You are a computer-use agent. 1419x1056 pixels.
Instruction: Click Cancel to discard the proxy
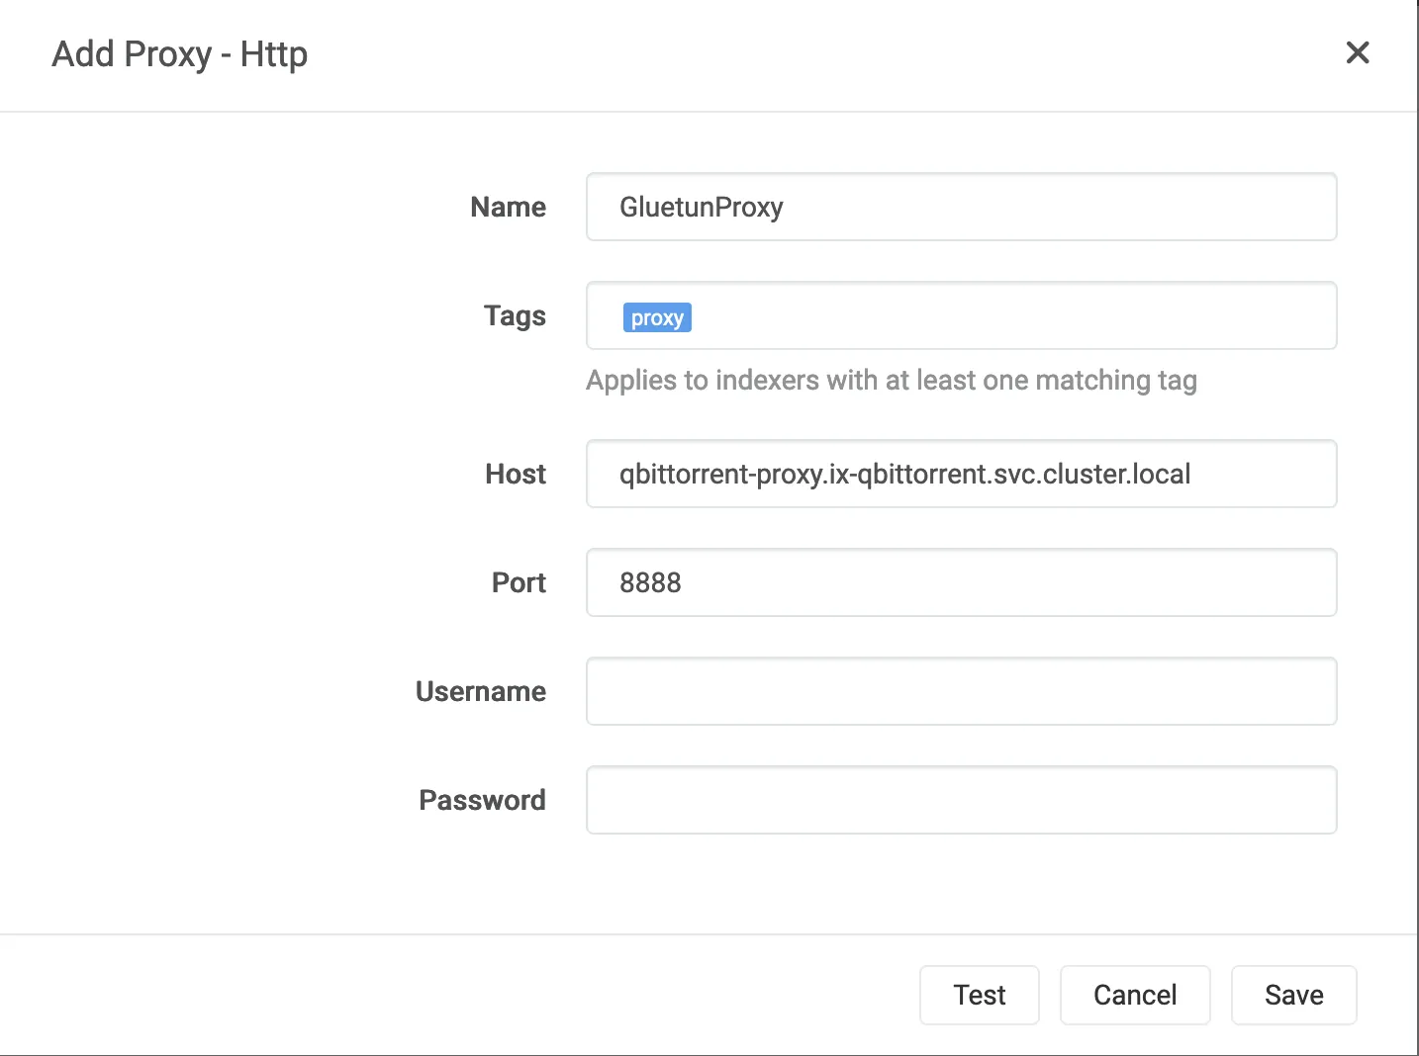(1134, 995)
